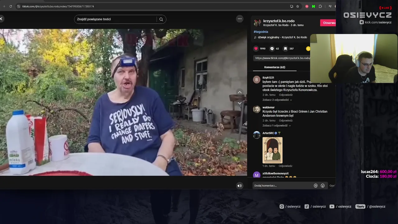Click the Tipply / @osievycz overlay badge
This screenshot has width=398, height=224.
[370, 207]
